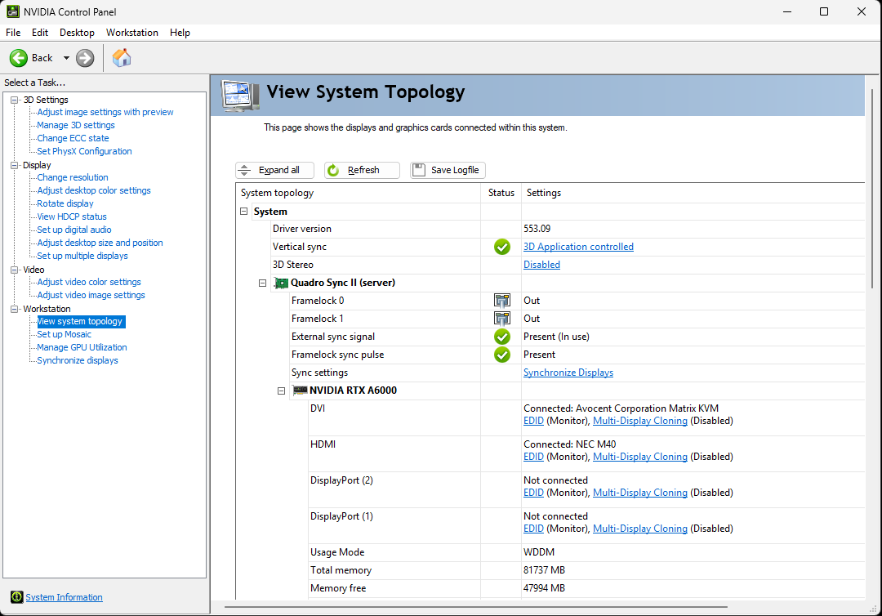The height and width of the screenshot is (616, 882).
Task: Select Set up Mosaic task
Action: click(x=65, y=334)
